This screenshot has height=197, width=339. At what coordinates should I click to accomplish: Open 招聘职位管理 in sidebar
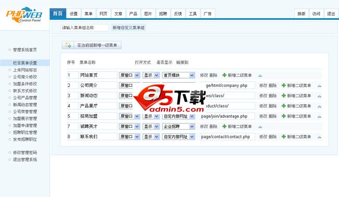tap(25, 132)
